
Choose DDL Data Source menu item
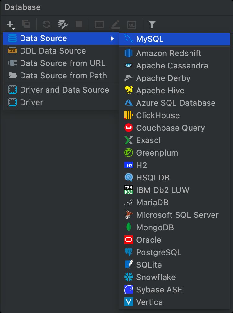point(53,51)
